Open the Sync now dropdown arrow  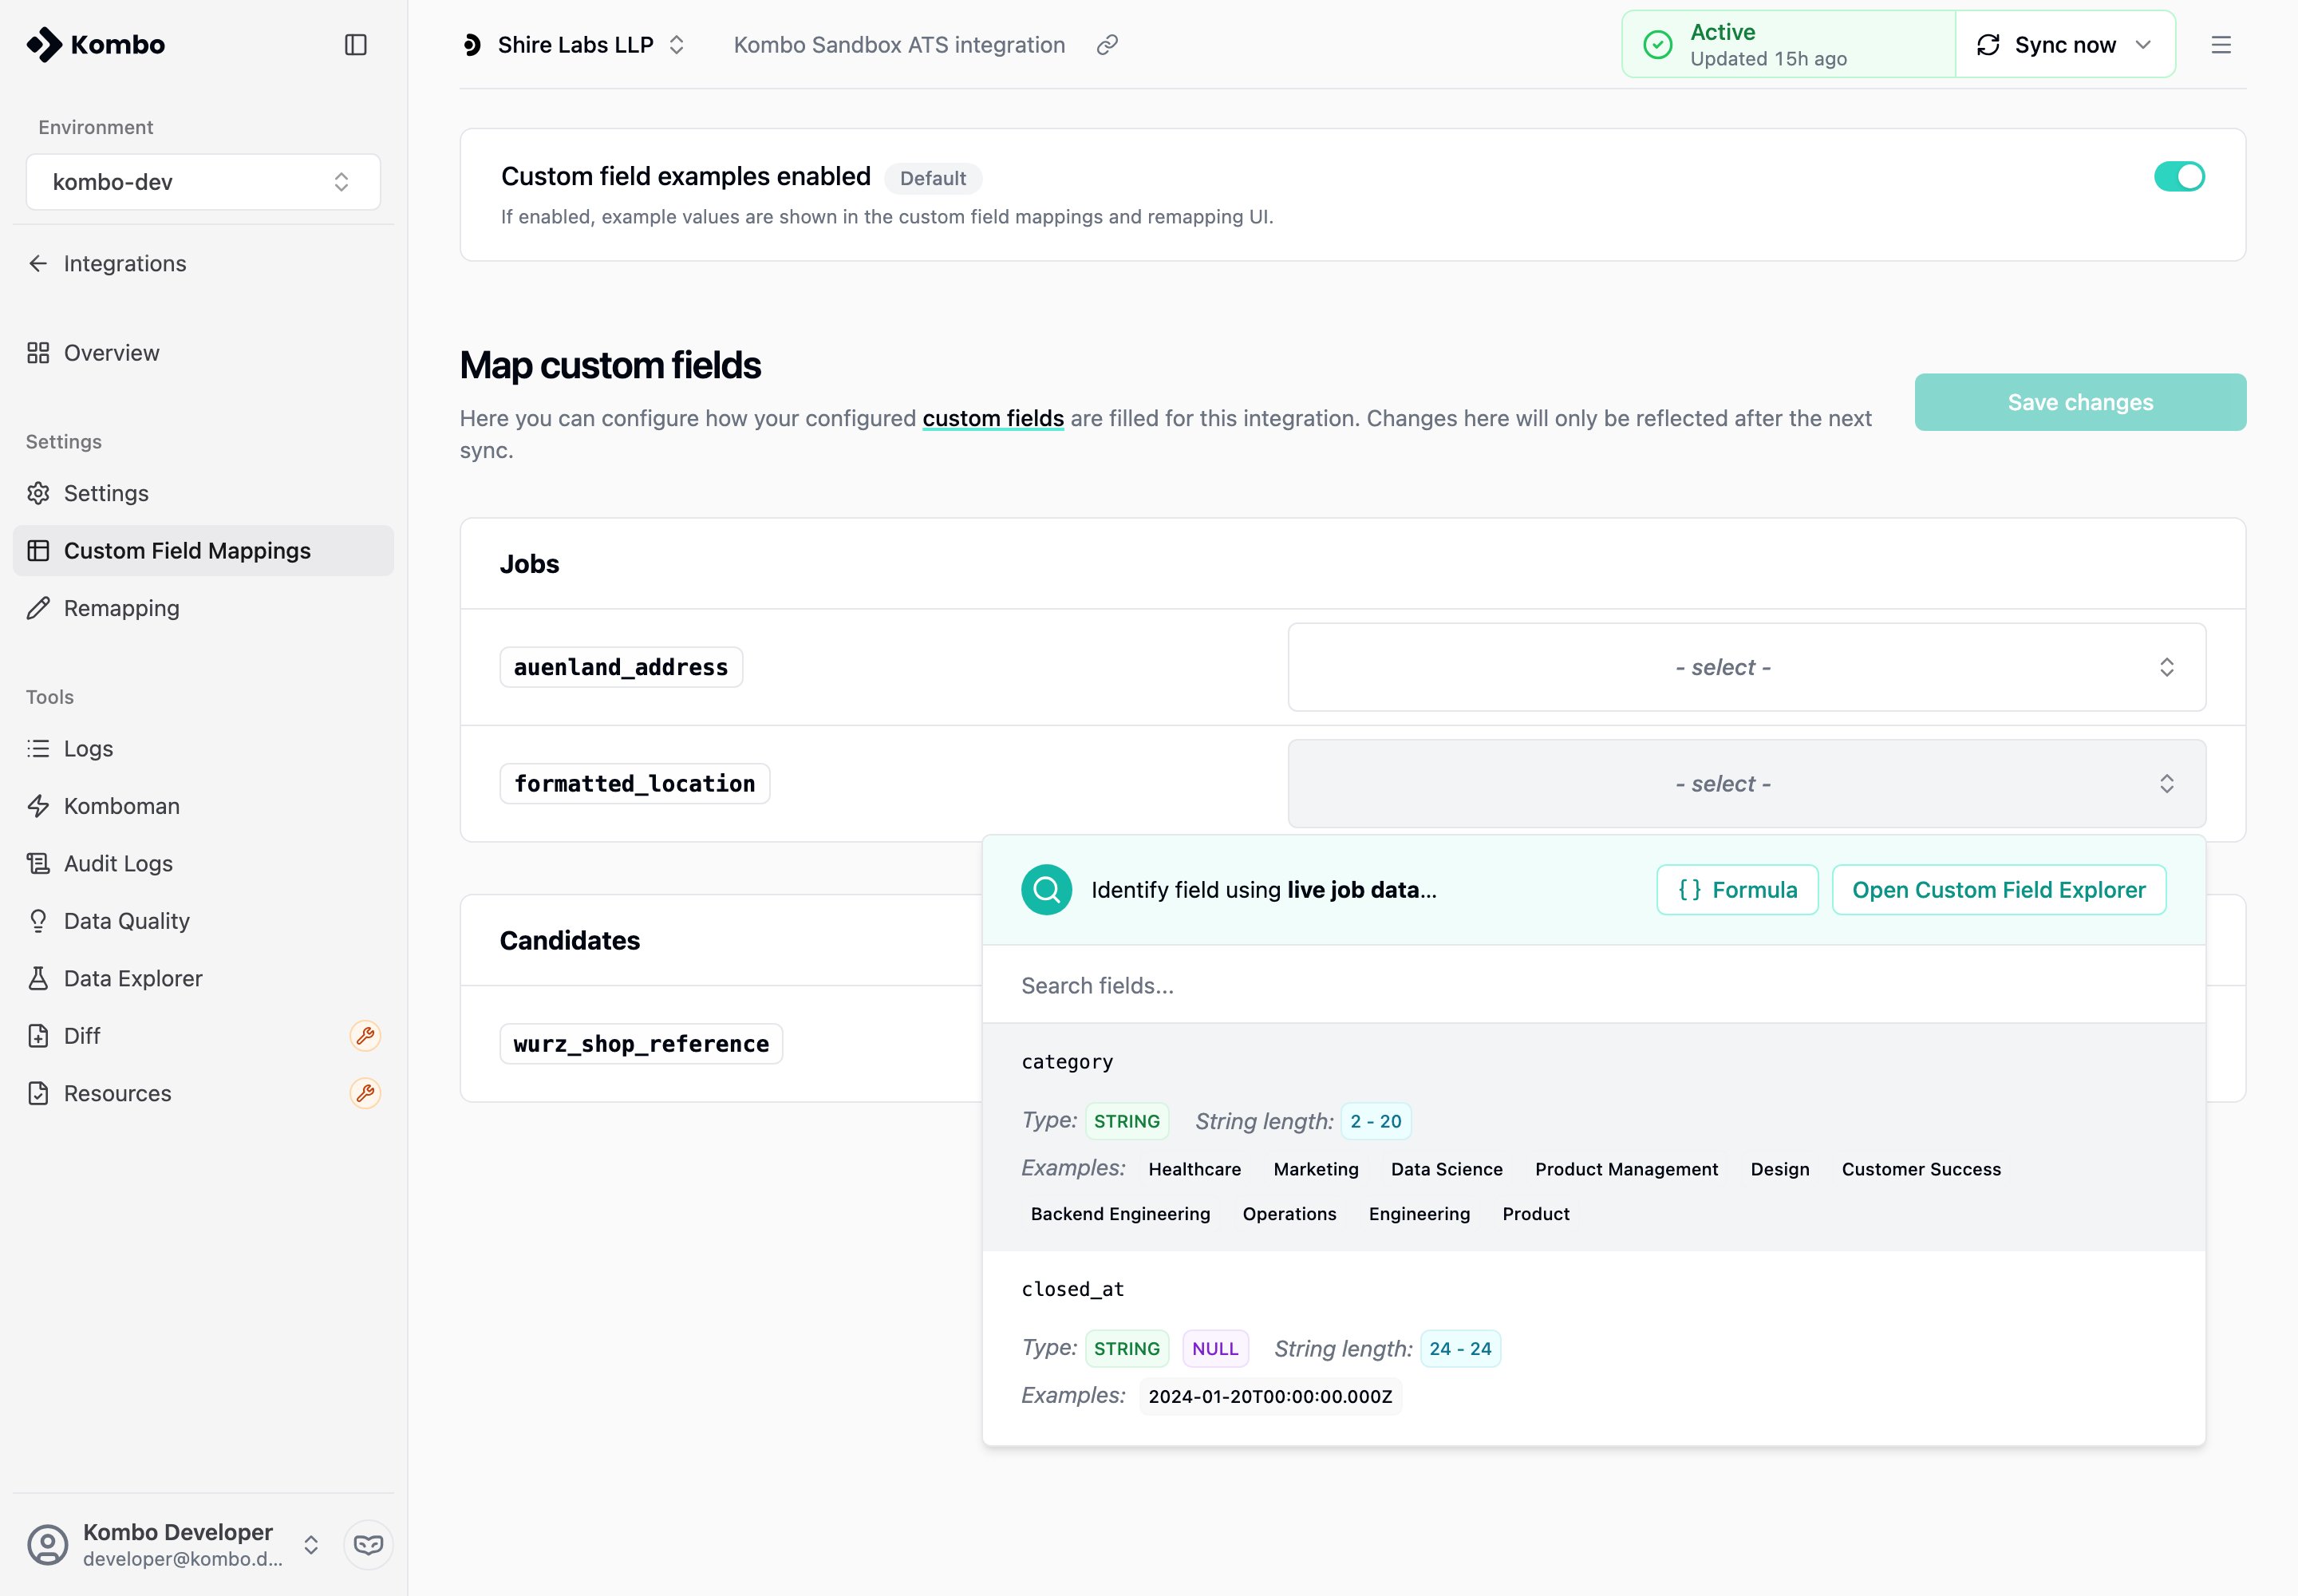tap(2143, 45)
